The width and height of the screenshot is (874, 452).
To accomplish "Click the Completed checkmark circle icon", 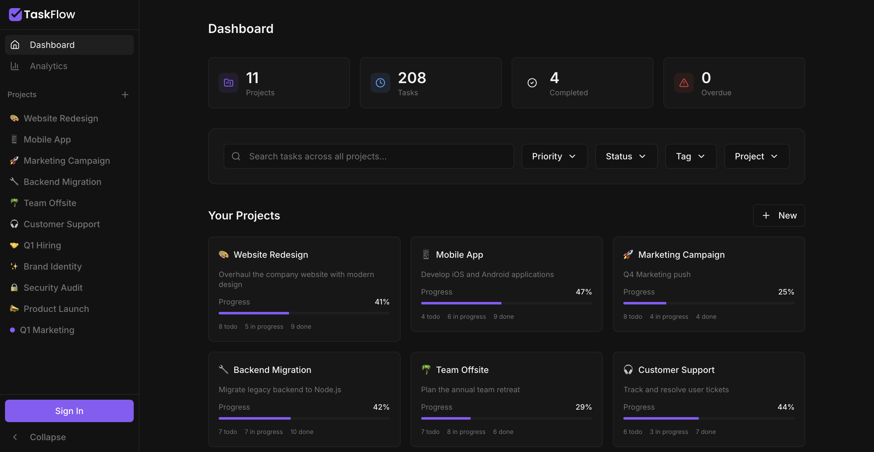I will point(532,82).
